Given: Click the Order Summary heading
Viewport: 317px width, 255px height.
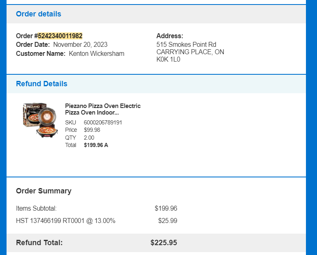Looking at the screenshot, I should coord(44,191).
